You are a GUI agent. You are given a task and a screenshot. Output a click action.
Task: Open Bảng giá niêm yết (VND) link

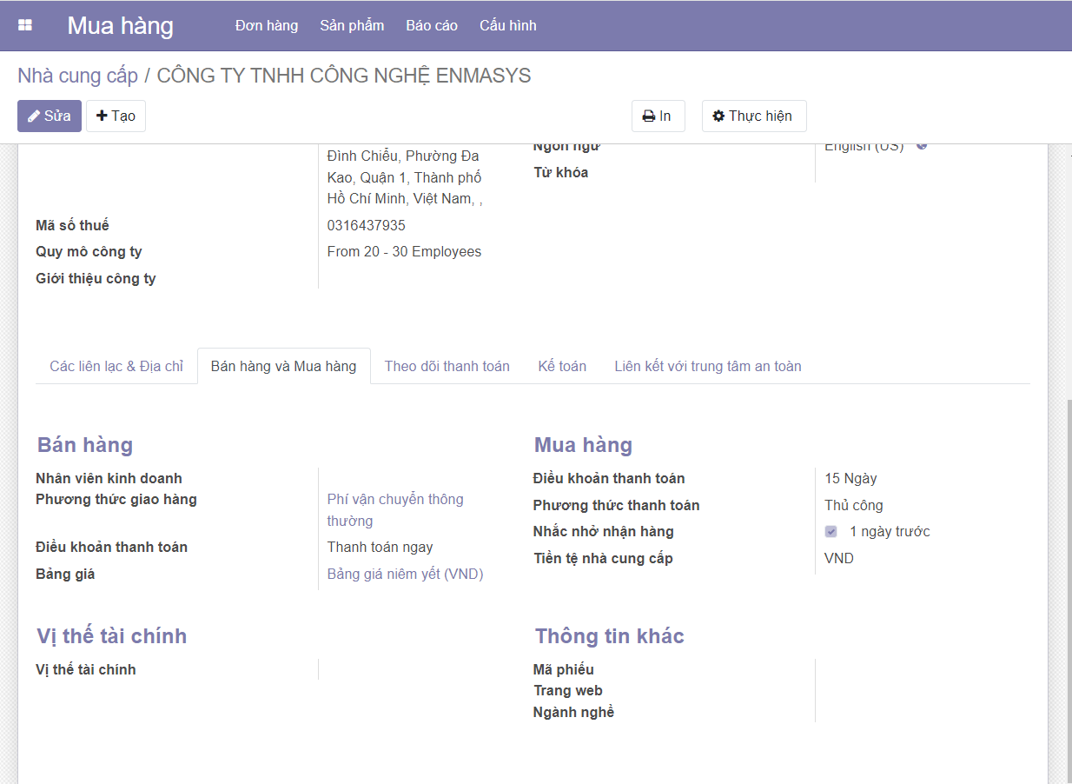[x=405, y=574]
